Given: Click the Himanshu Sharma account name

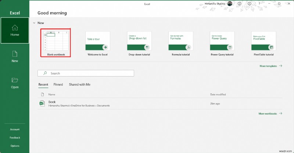Looking at the screenshot, I should pos(215,4).
